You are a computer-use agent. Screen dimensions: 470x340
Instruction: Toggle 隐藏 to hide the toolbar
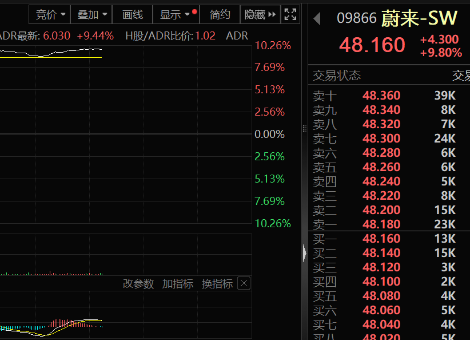[255, 14]
